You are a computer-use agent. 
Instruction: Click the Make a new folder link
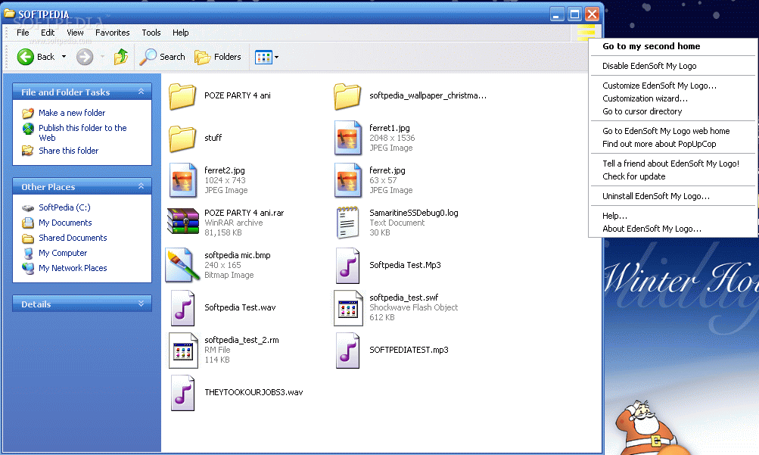72,113
